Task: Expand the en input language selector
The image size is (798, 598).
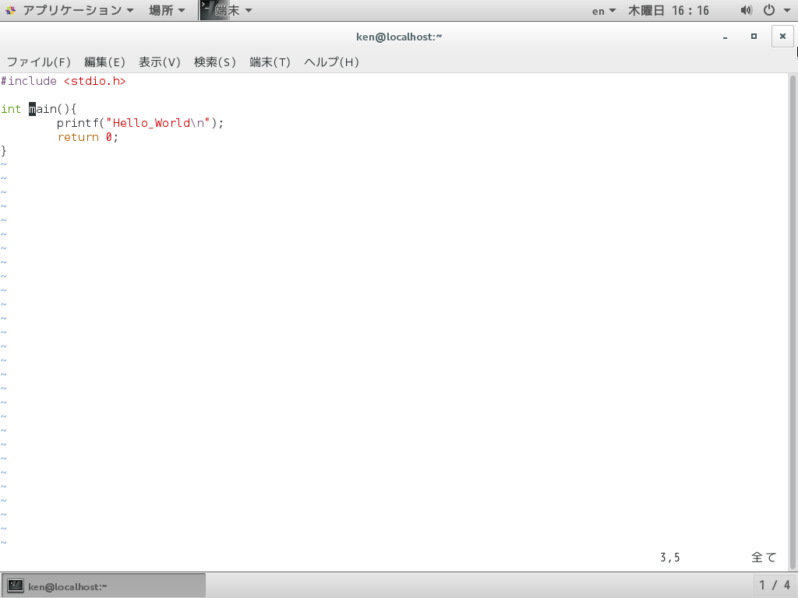Action: (x=604, y=11)
